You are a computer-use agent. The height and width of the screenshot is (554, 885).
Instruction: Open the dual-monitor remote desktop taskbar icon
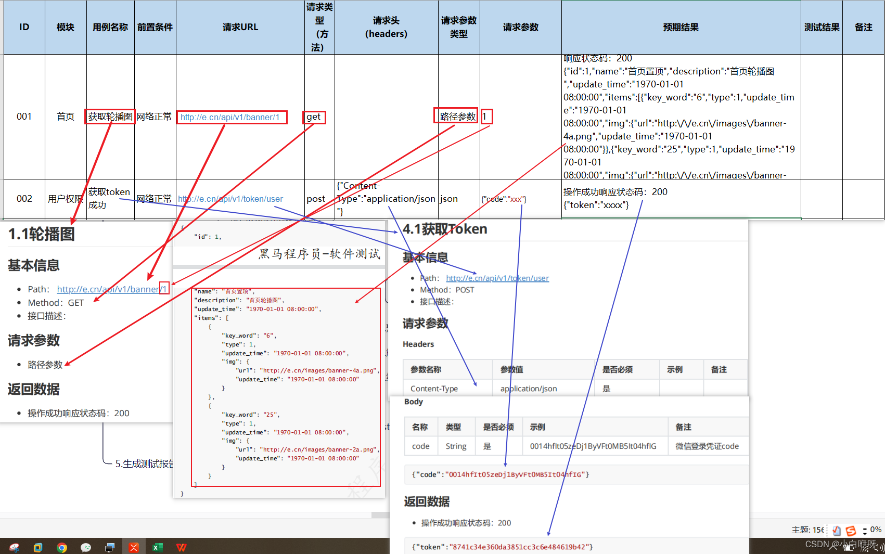pos(110,547)
